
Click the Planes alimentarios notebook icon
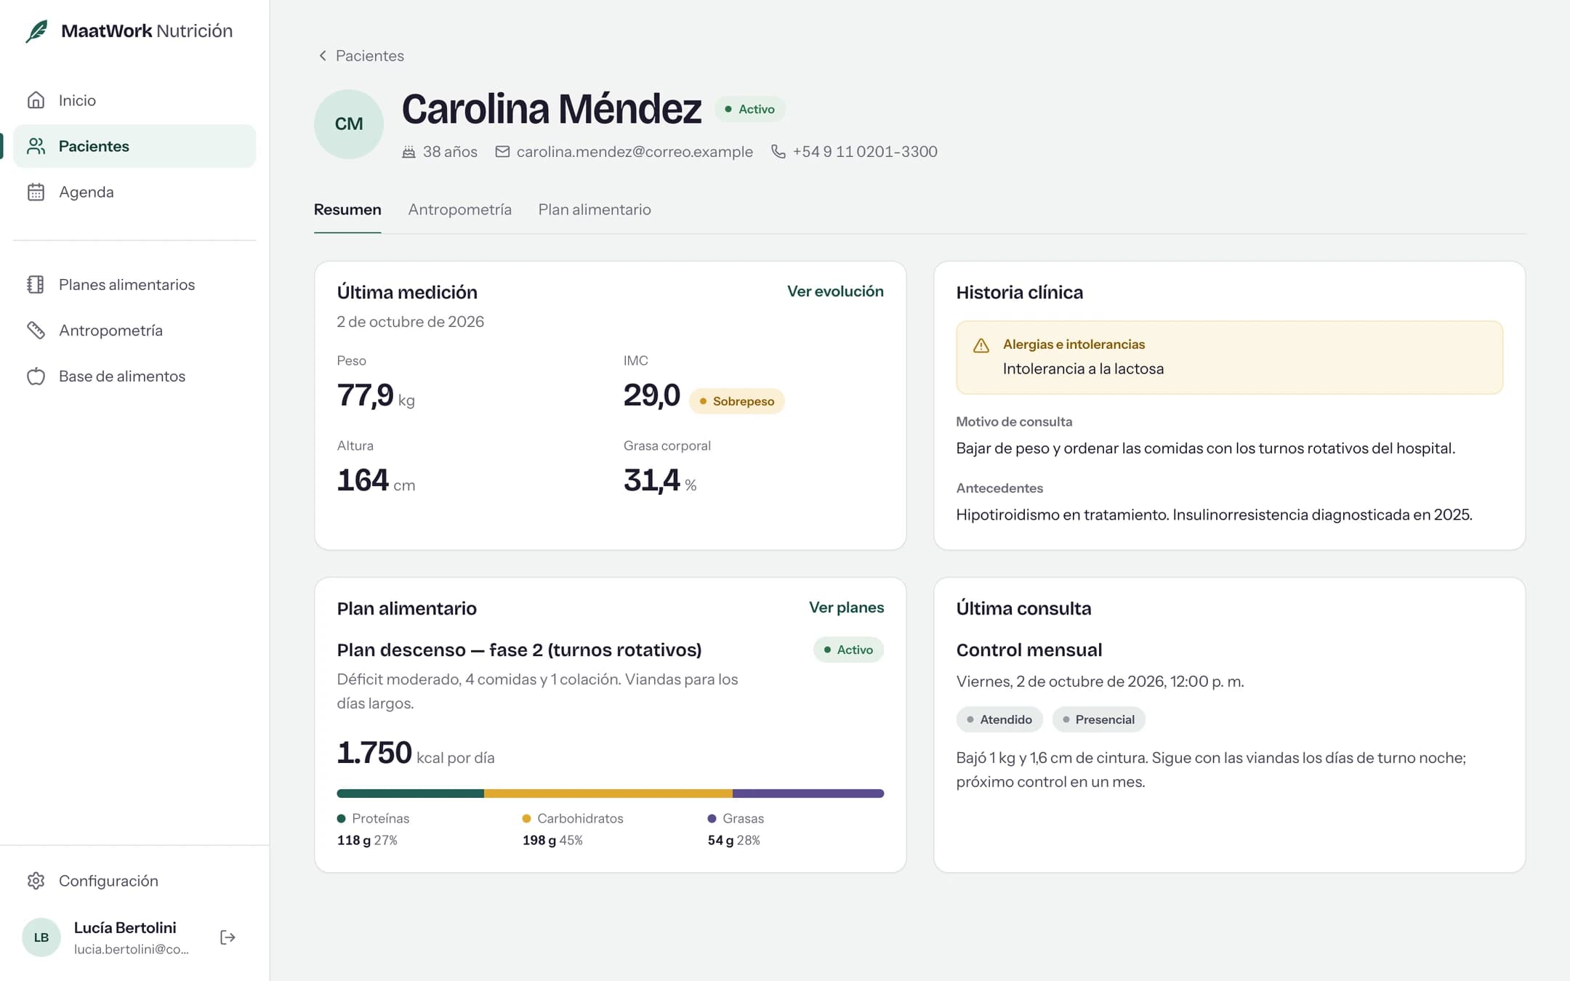[x=36, y=284]
